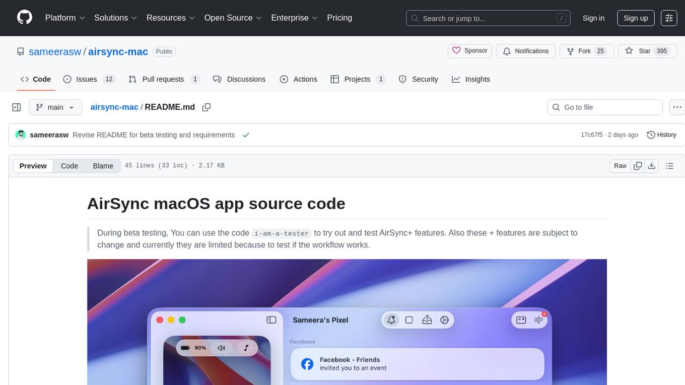The image size is (685, 385).
Task: Open commit 17c67f5
Action: point(591,135)
